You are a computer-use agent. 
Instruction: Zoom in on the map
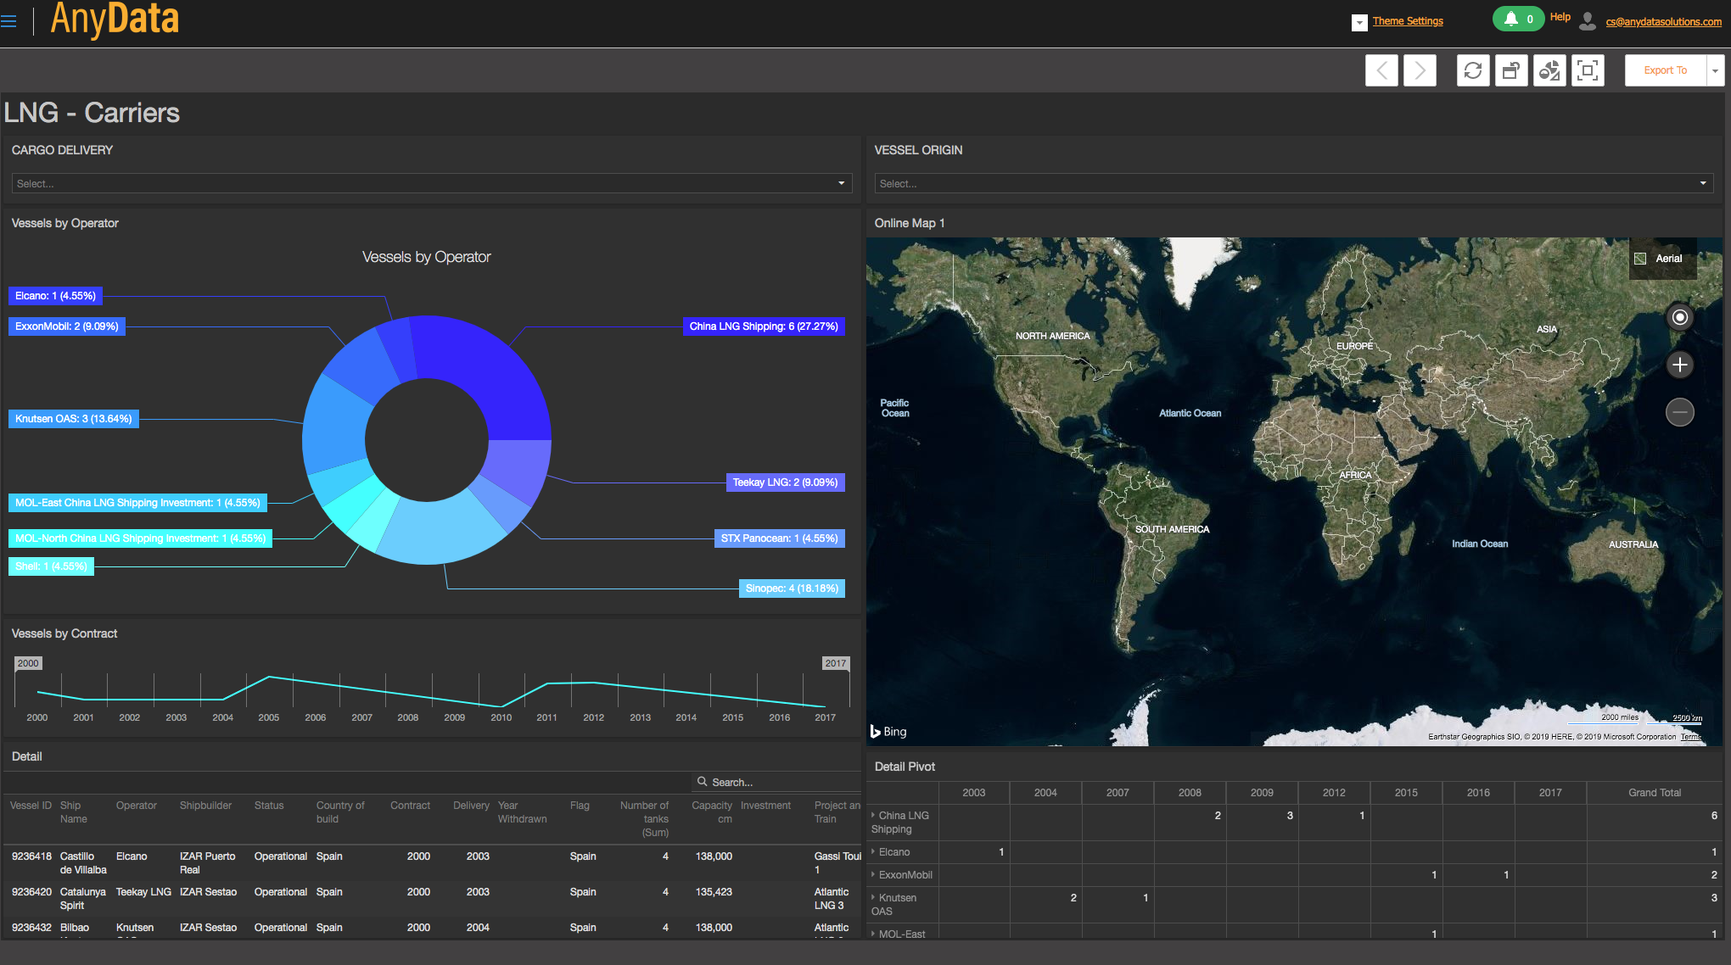coord(1679,365)
